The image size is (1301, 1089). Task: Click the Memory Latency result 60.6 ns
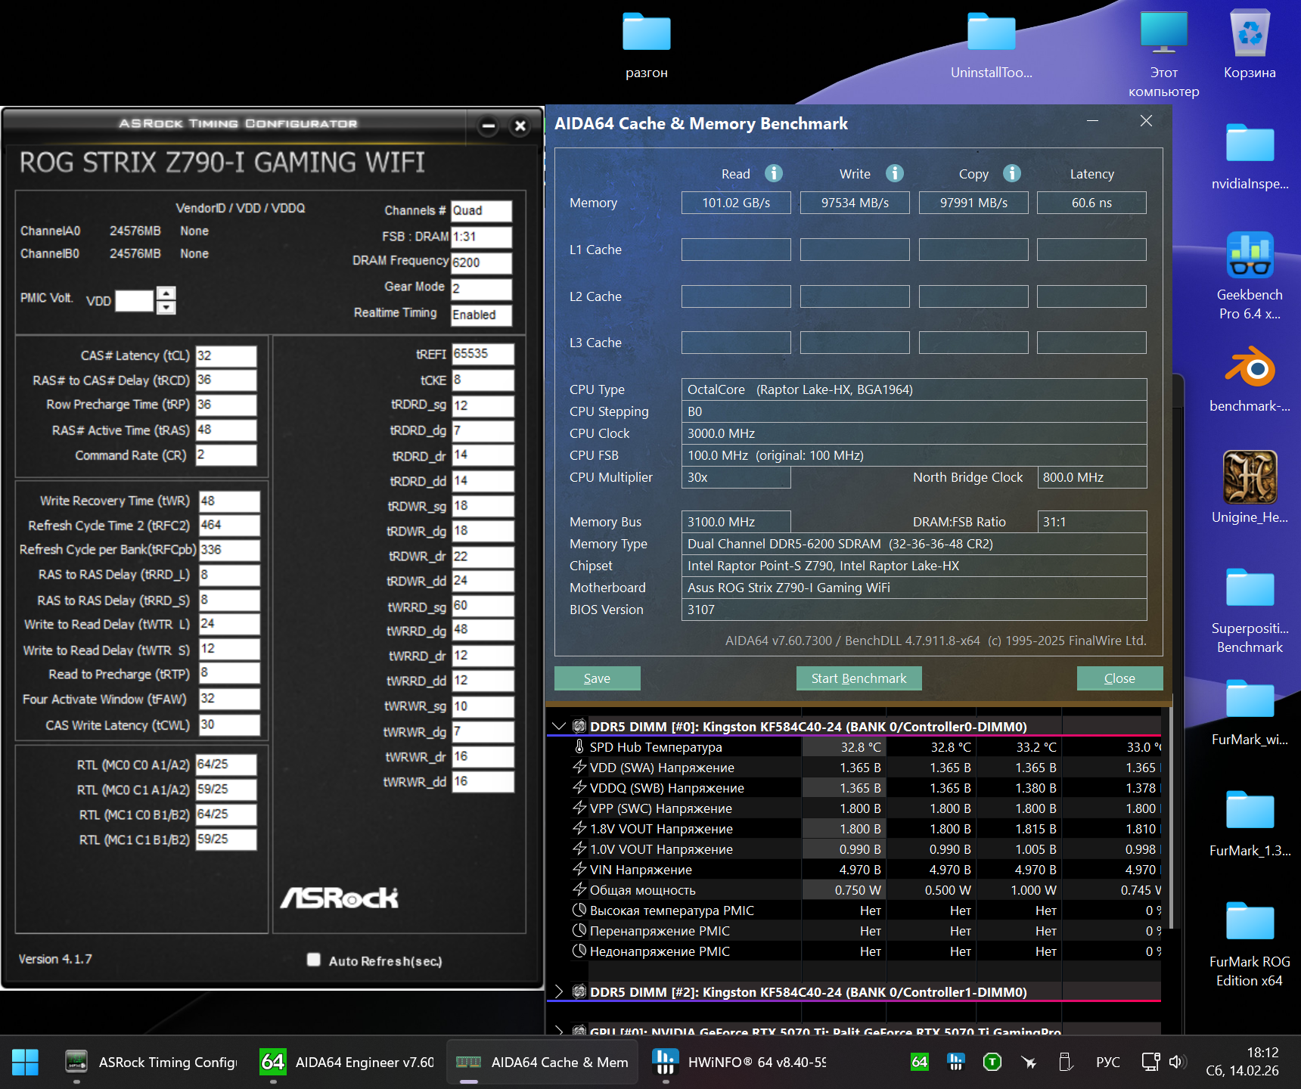1091,203
